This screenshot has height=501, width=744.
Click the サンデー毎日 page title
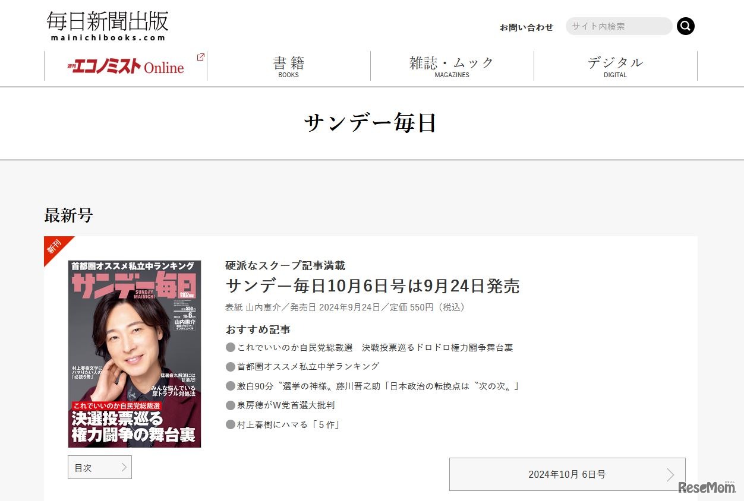371,123
